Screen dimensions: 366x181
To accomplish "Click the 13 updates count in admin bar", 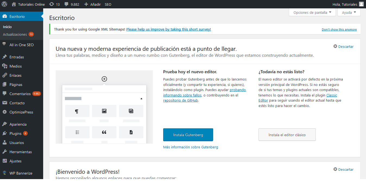I will (x=58, y=4).
